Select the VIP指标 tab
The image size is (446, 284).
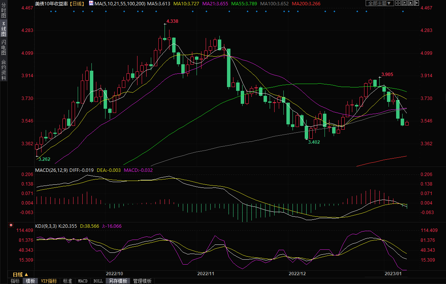(x=49, y=281)
